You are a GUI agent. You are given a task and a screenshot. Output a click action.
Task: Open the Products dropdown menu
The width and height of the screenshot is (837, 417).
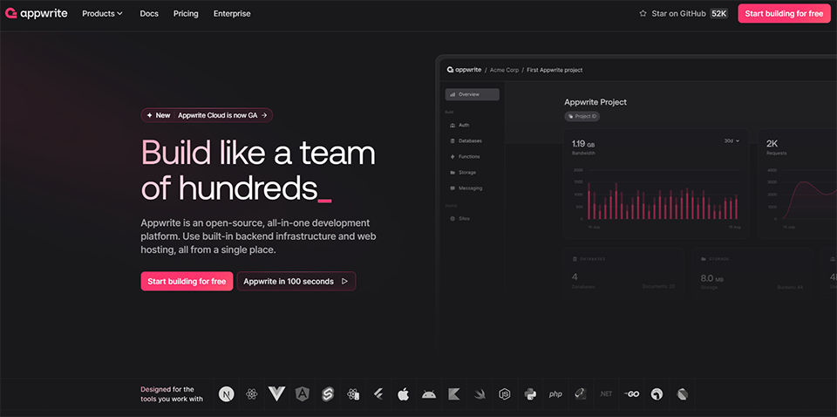103,14
